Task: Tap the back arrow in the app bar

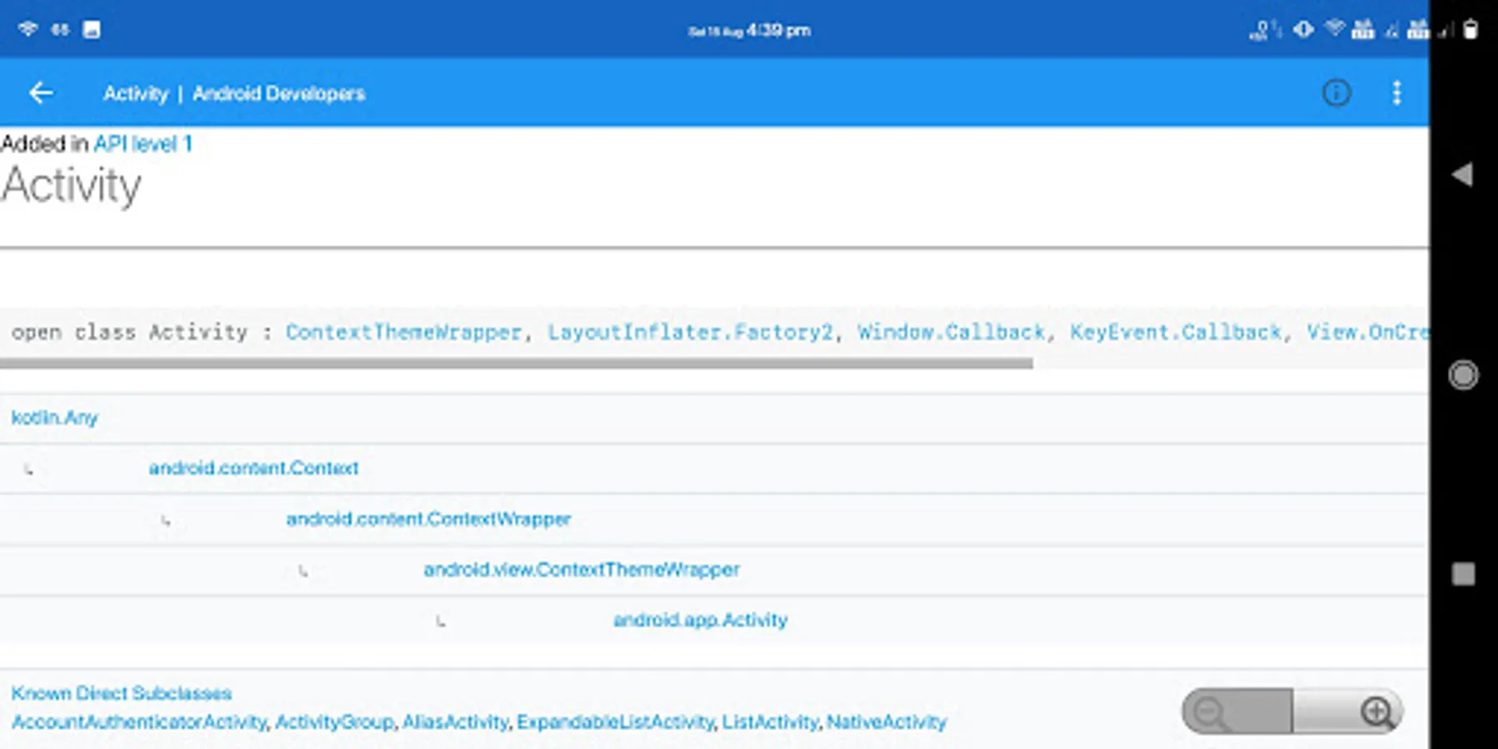Action: click(41, 93)
